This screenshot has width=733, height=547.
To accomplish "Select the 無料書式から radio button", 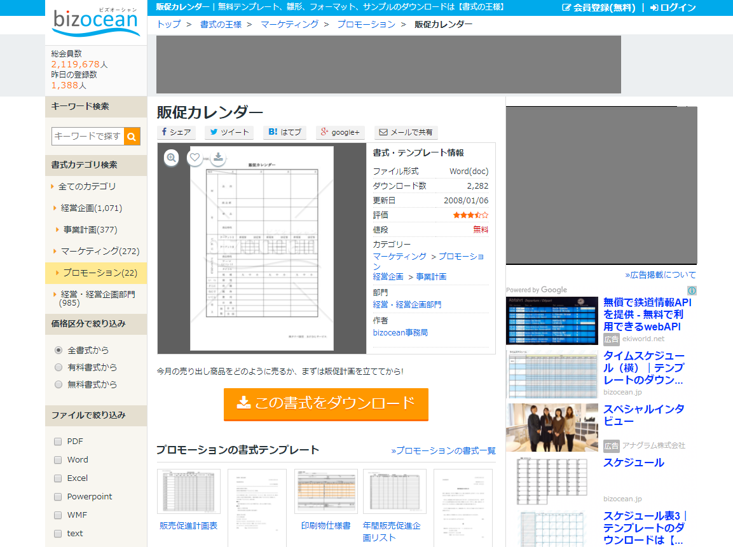I will [x=58, y=384].
